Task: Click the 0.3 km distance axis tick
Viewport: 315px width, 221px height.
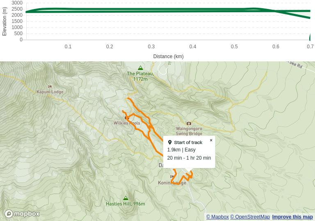Action: [x=151, y=47]
